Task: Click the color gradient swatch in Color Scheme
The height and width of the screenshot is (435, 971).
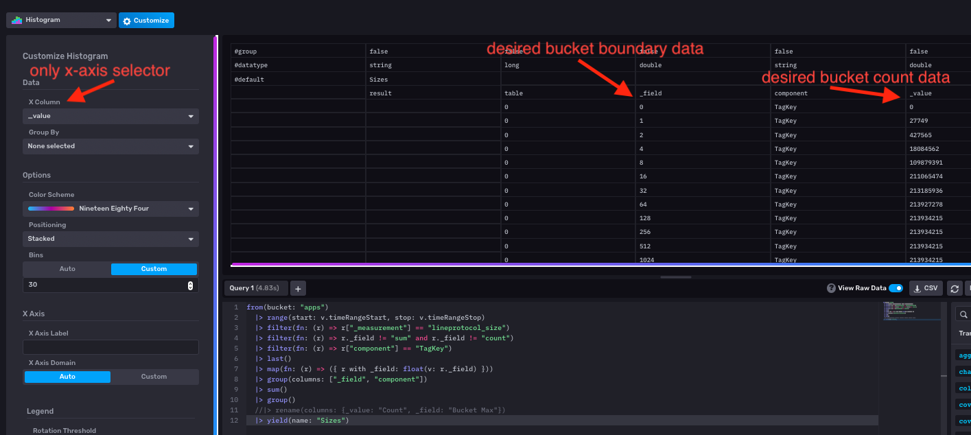Action: (51, 209)
